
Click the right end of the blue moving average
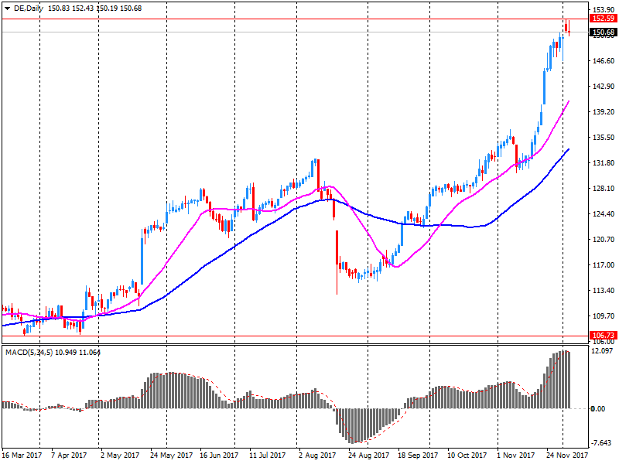(569, 149)
